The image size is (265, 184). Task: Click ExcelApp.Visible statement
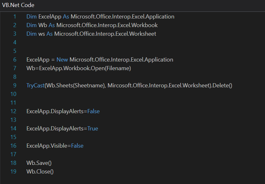(47, 146)
